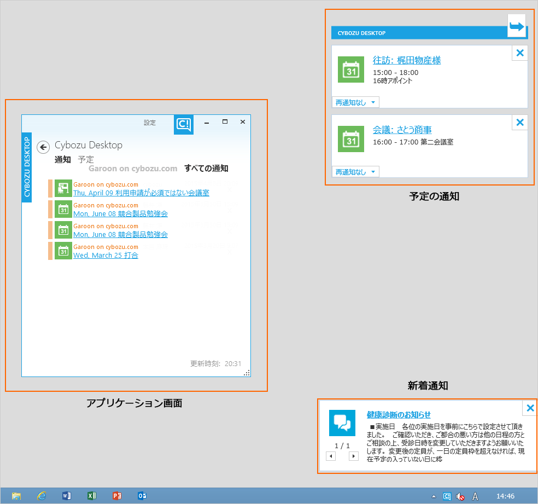Click Garoon on cybozu.com text above Thu, April 09

tap(106, 184)
